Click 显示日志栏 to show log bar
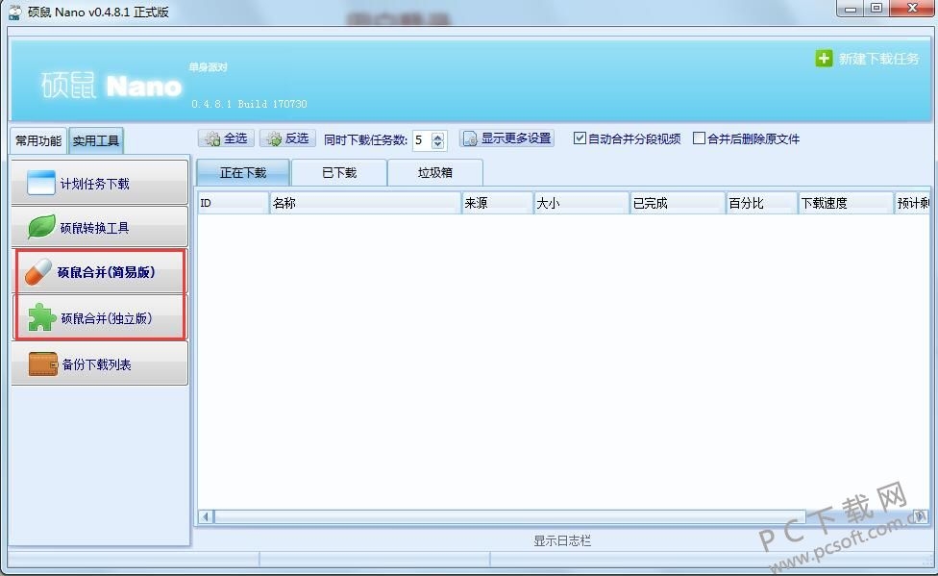The width and height of the screenshot is (938, 576). pos(562,540)
